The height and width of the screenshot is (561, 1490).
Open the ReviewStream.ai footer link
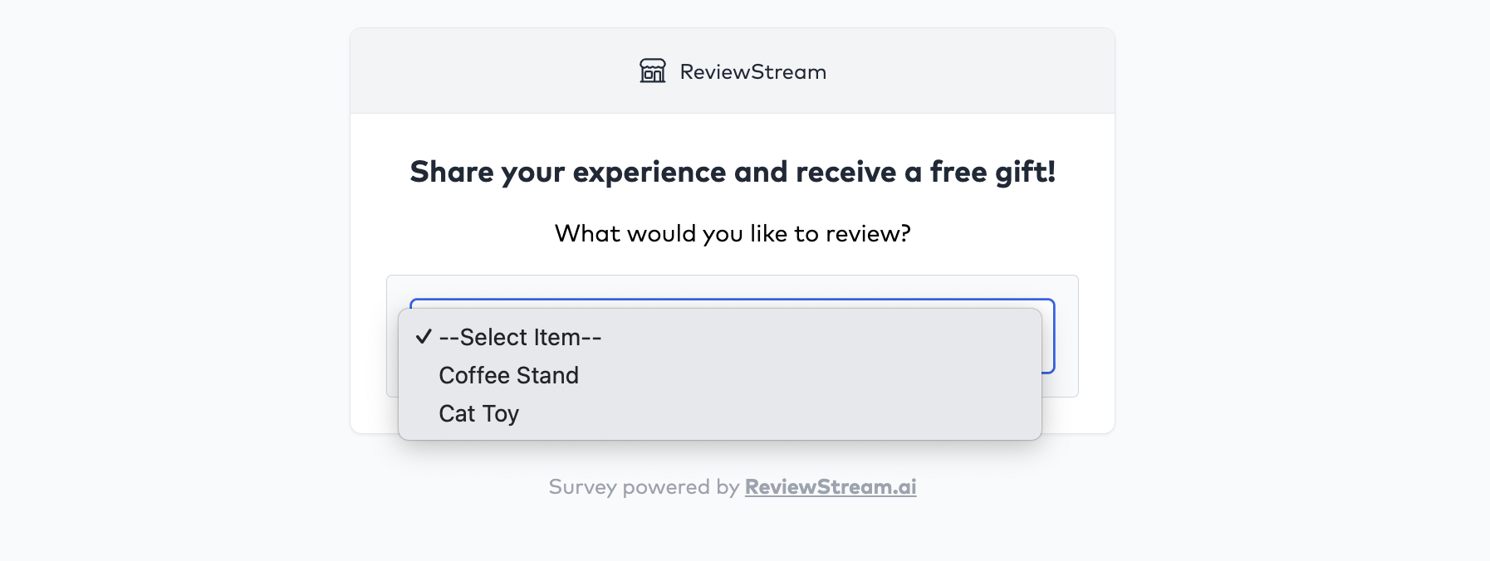[831, 487]
